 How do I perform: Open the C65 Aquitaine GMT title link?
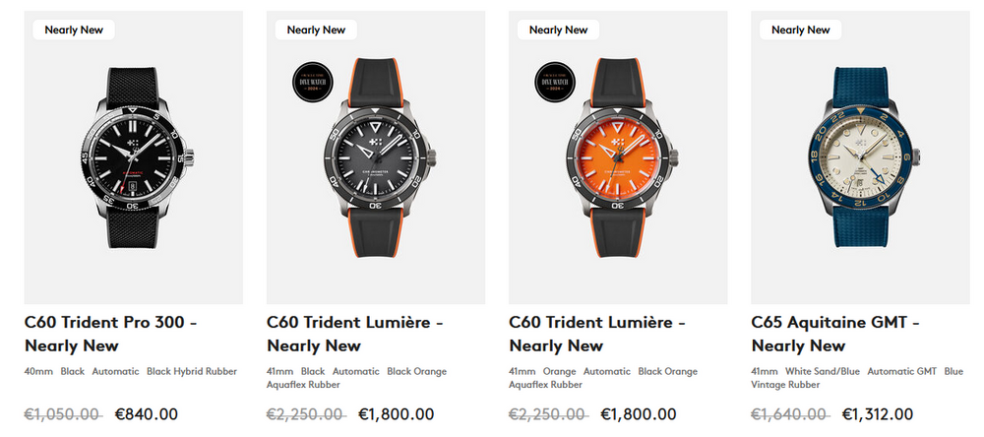pos(835,334)
